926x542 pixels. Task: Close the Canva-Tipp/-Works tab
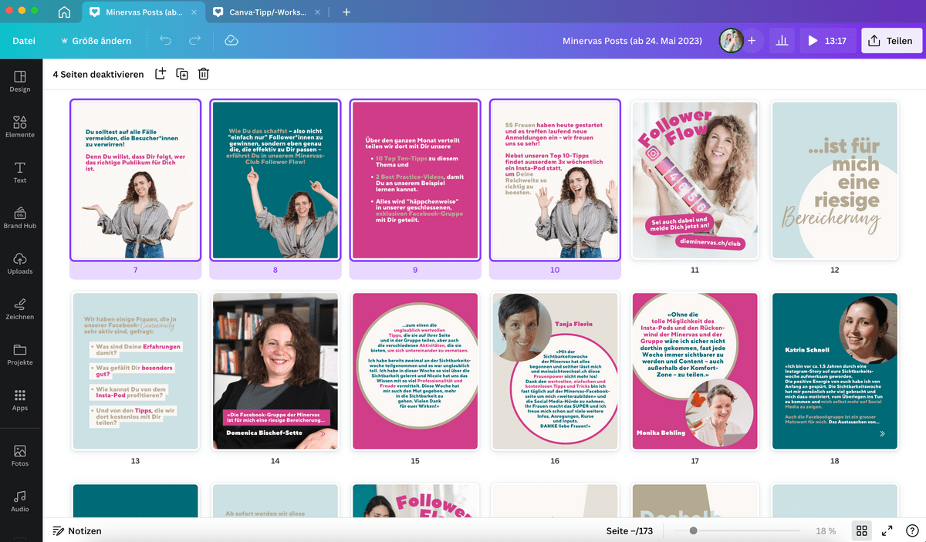(x=316, y=12)
